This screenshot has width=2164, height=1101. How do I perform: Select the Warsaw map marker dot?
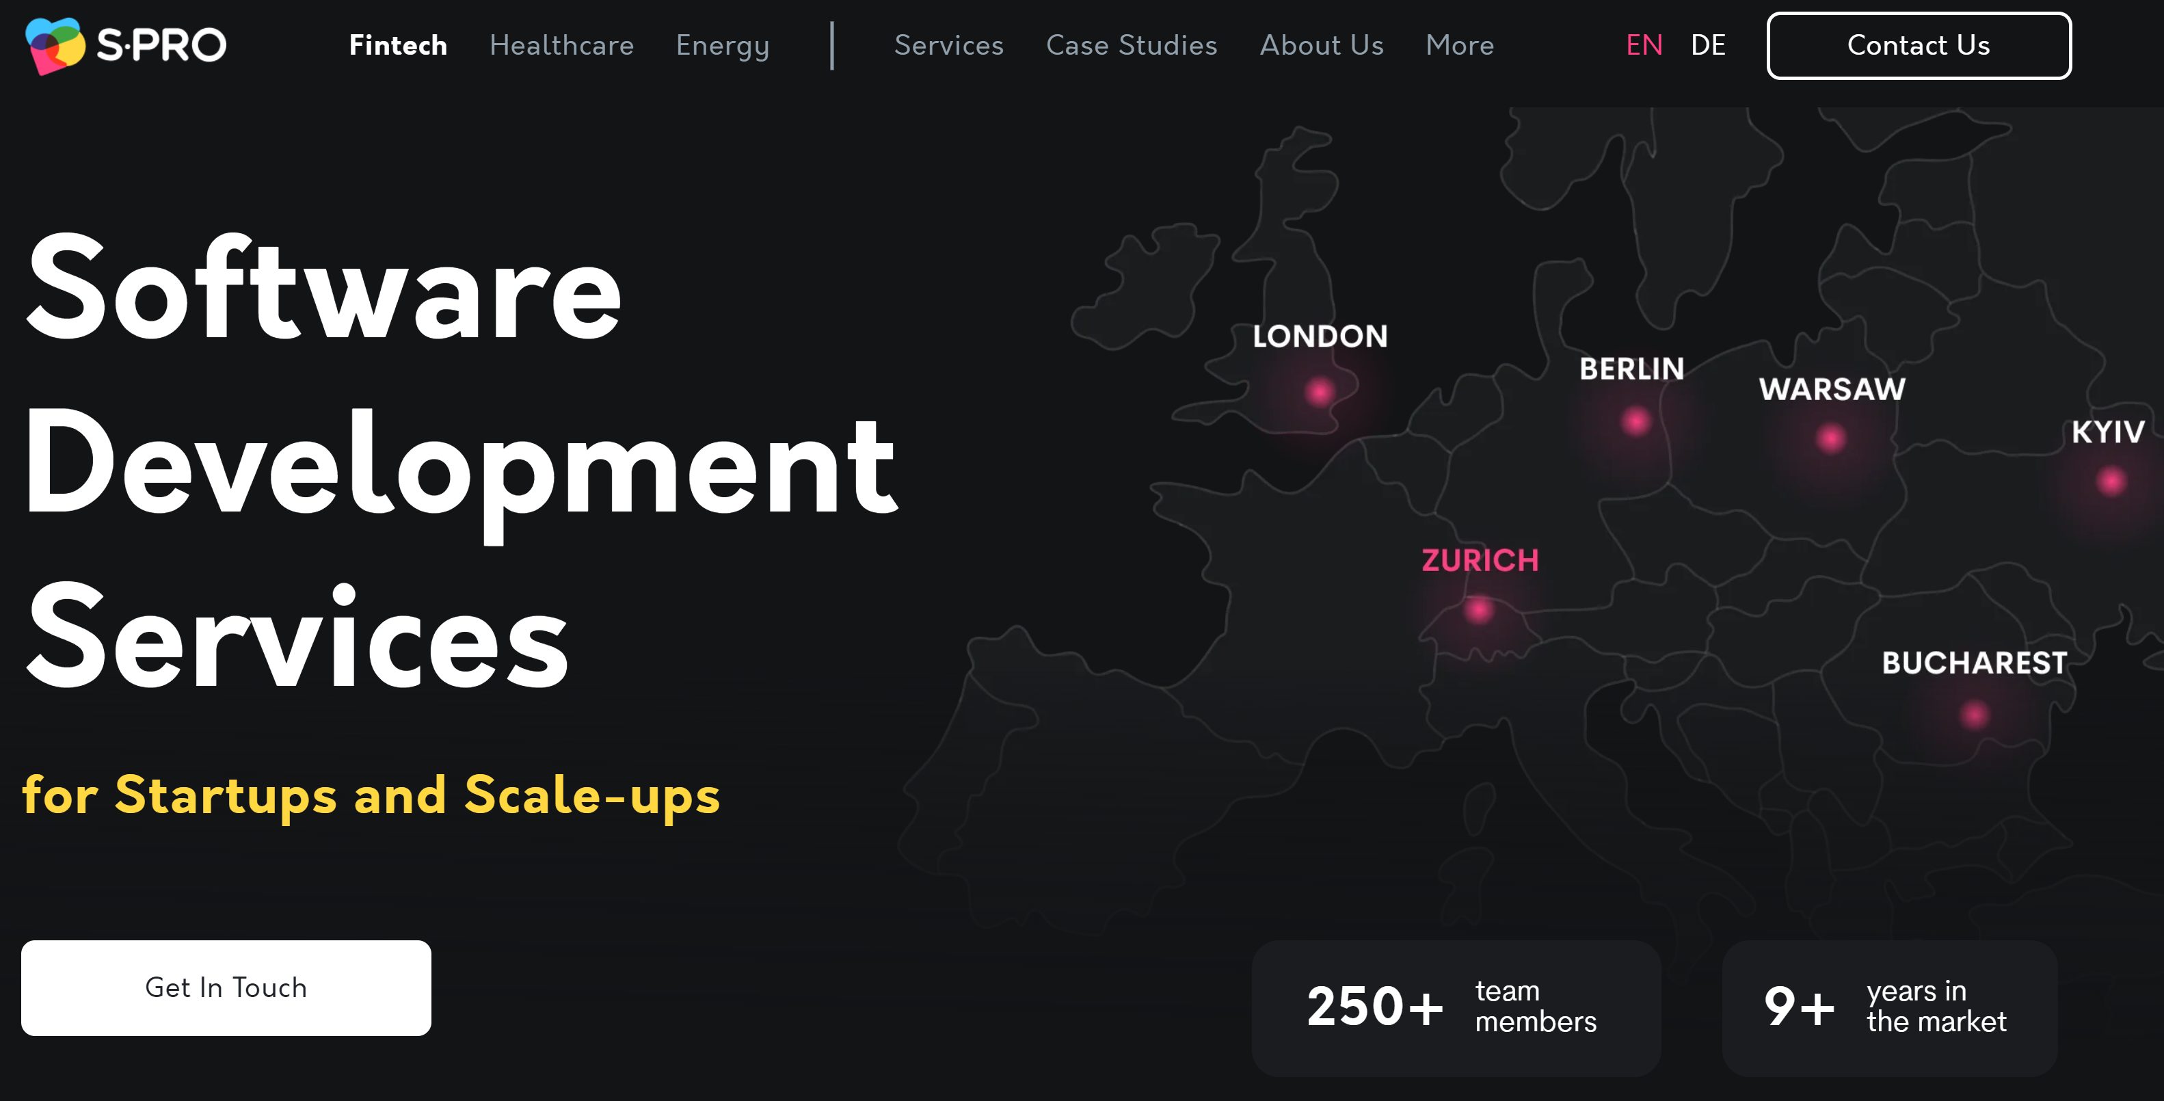1830,438
